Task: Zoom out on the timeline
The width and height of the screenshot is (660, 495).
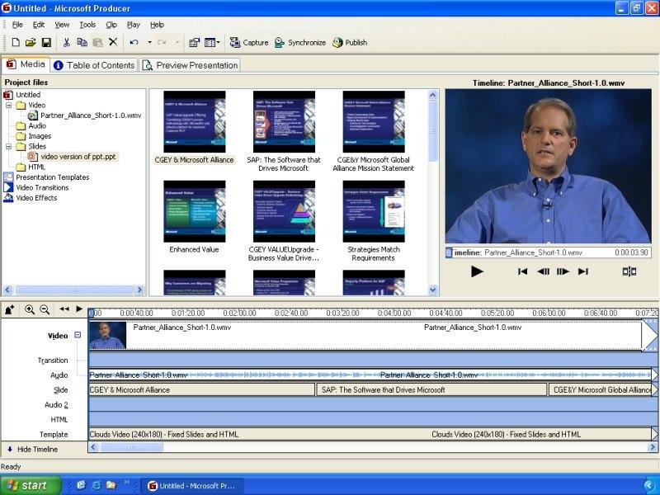Action: tap(45, 310)
